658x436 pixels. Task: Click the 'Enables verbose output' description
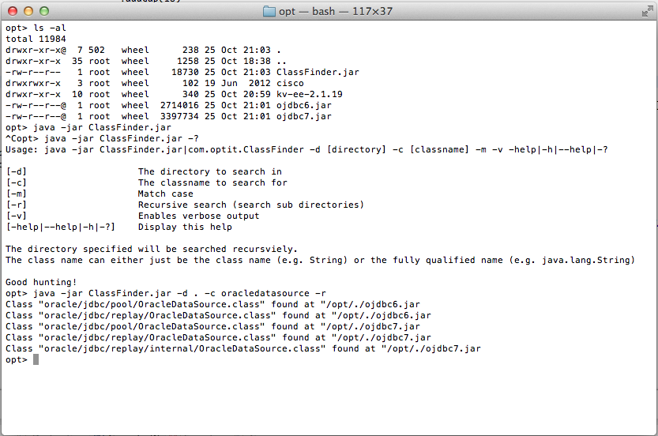tap(199, 216)
